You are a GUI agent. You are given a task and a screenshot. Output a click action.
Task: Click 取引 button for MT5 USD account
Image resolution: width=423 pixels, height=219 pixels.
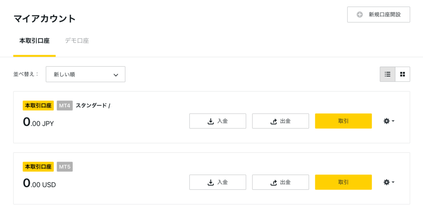343,182
